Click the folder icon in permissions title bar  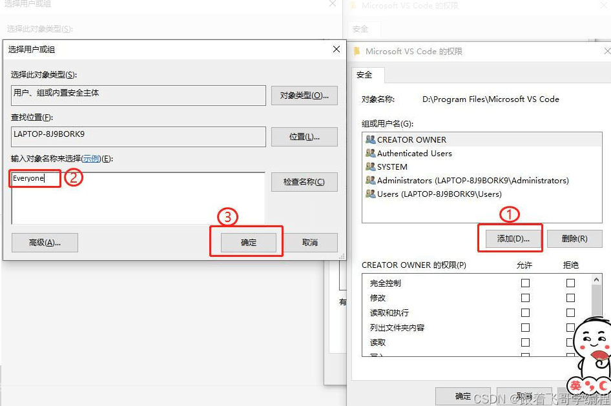click(x=357, y=51)
